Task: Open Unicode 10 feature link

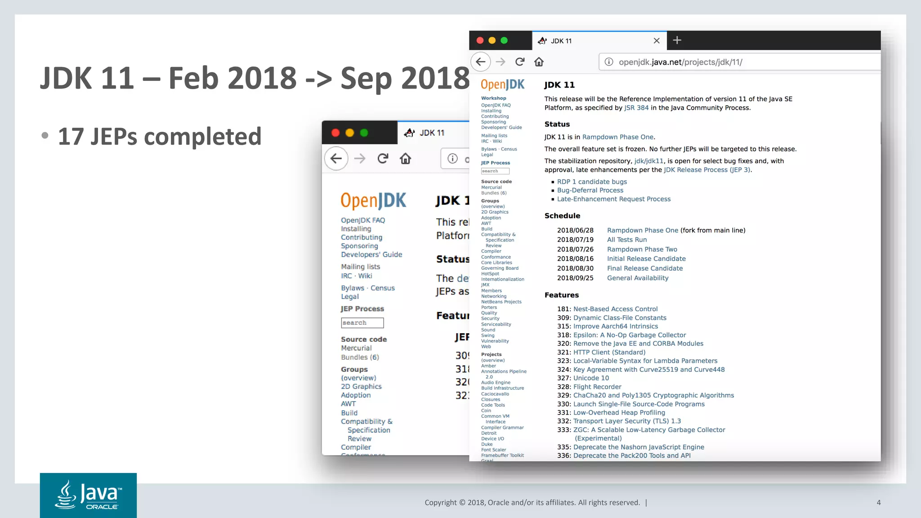Action: click(591, 378)
